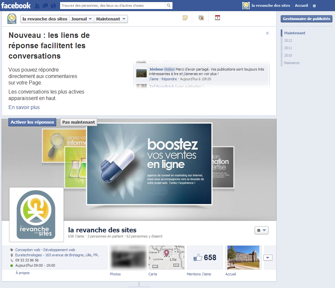Click the phone number 09 53 33 86 56
Image resolution: width=335 pixels, height=288 pixels.
[x=27, y=260]
